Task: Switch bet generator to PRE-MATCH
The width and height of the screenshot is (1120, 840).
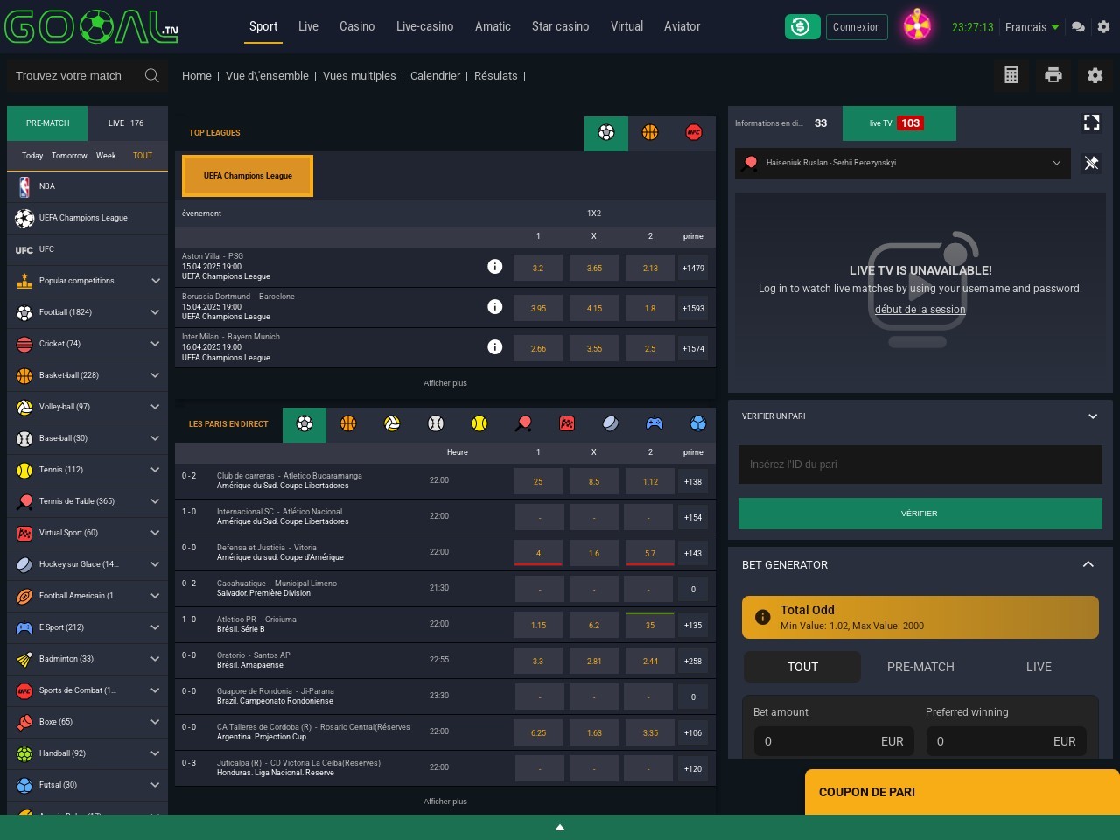Action: point(920,667)
